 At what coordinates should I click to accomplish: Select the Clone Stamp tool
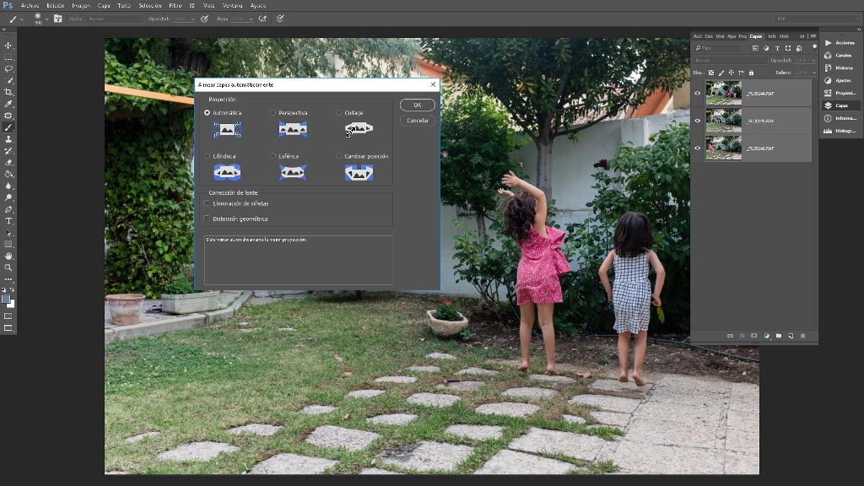click(8, 139)
